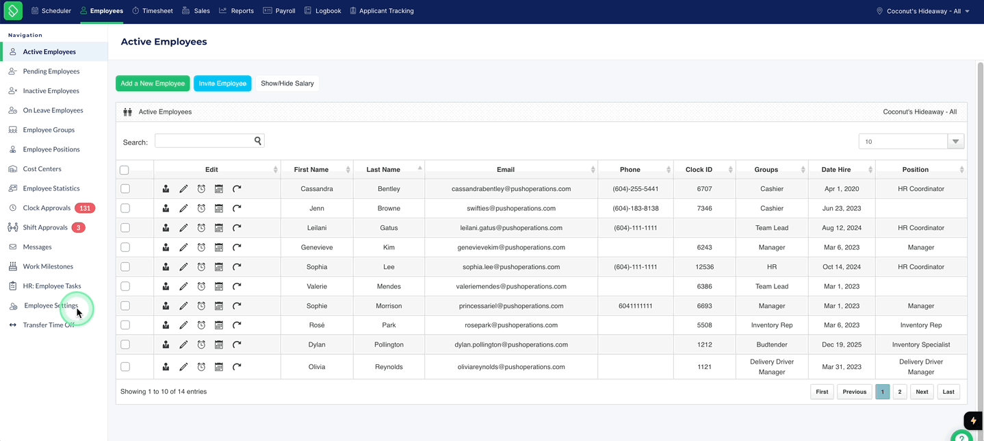Sort table by Phone column
984x441 pixels.
636,169
